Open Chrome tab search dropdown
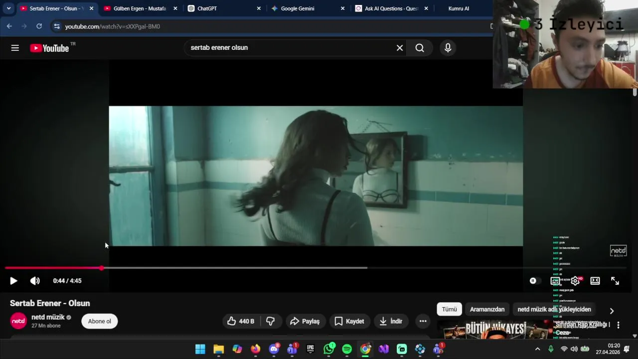Image resolution: width=638 pixels, height=359 pixels. pyautogui.click(x=8, y=8)
